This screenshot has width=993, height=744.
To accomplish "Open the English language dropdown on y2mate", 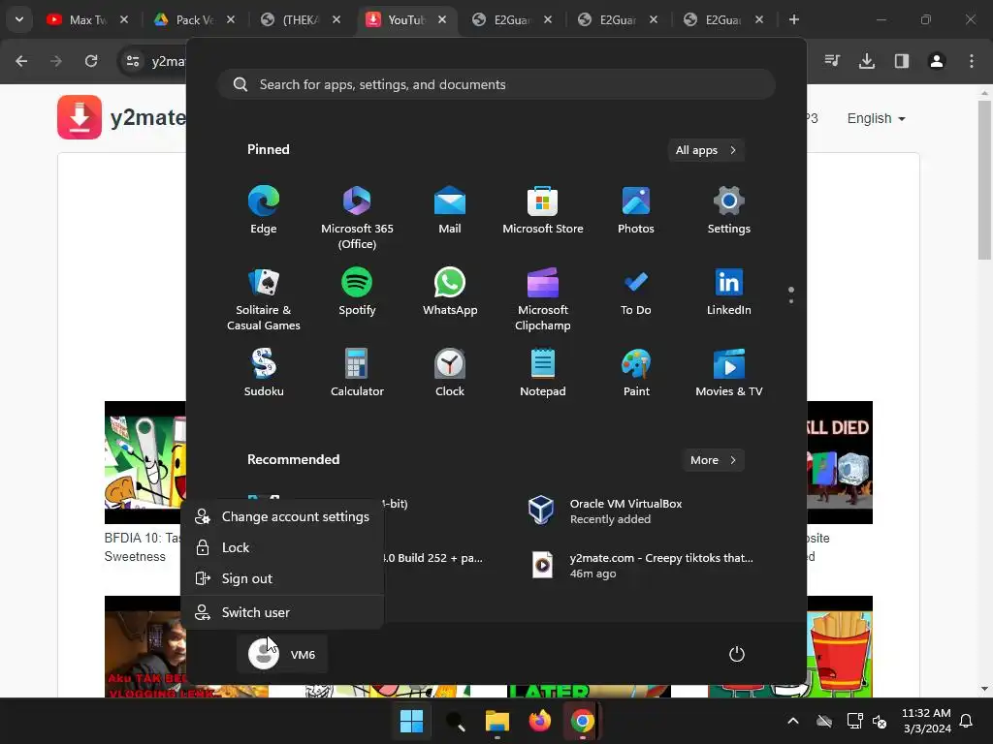I will (x=876, y=118).
